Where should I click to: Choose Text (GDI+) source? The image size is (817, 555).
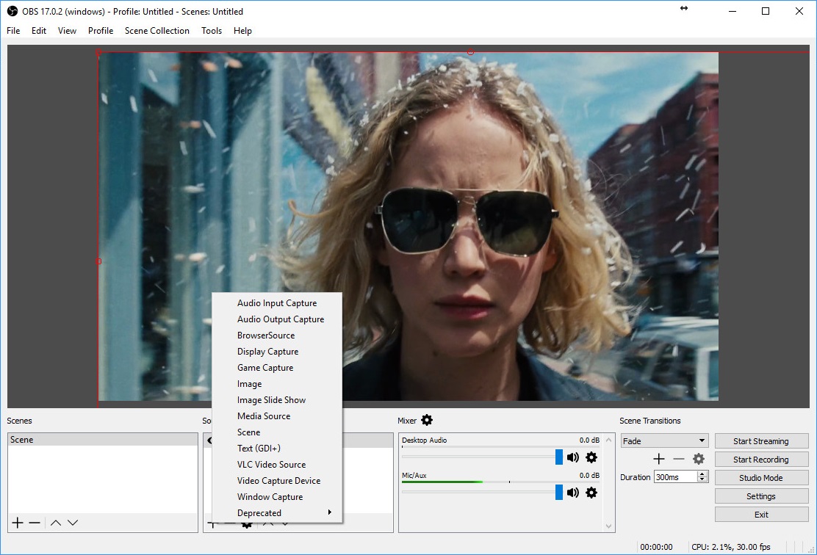pyautogui.click(x=277, y=449)
